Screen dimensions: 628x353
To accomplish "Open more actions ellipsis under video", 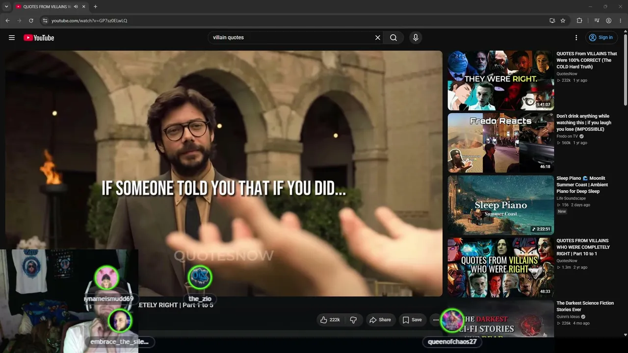I will click(436, 320).
